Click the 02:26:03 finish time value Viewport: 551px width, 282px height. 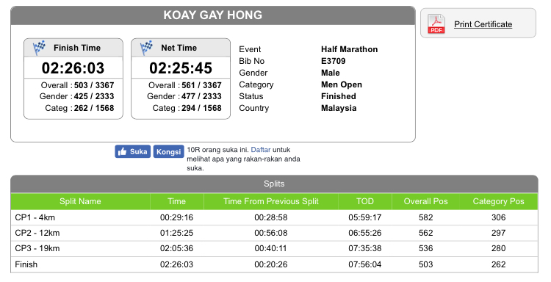pyautogui.click(x=73, y=68)
